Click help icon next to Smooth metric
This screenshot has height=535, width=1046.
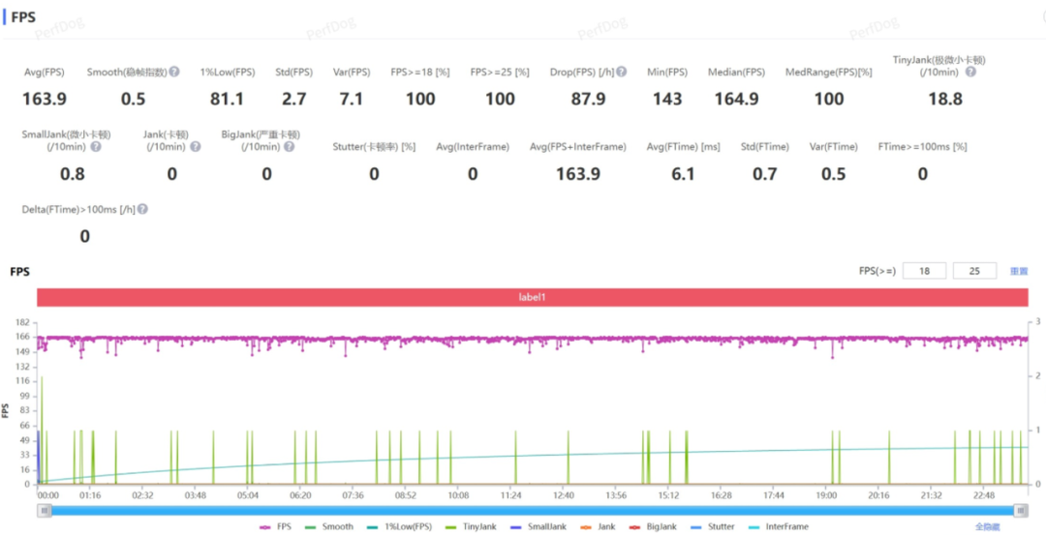[175, 73]
